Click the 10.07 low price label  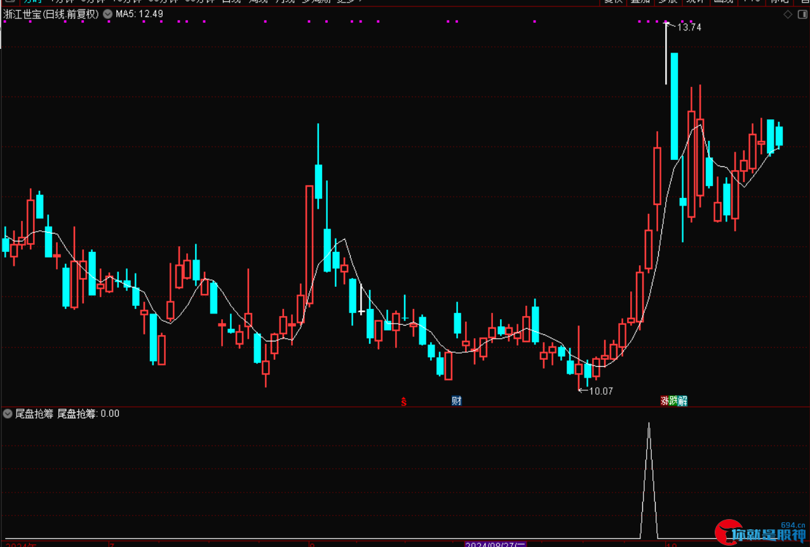[601, 391]
